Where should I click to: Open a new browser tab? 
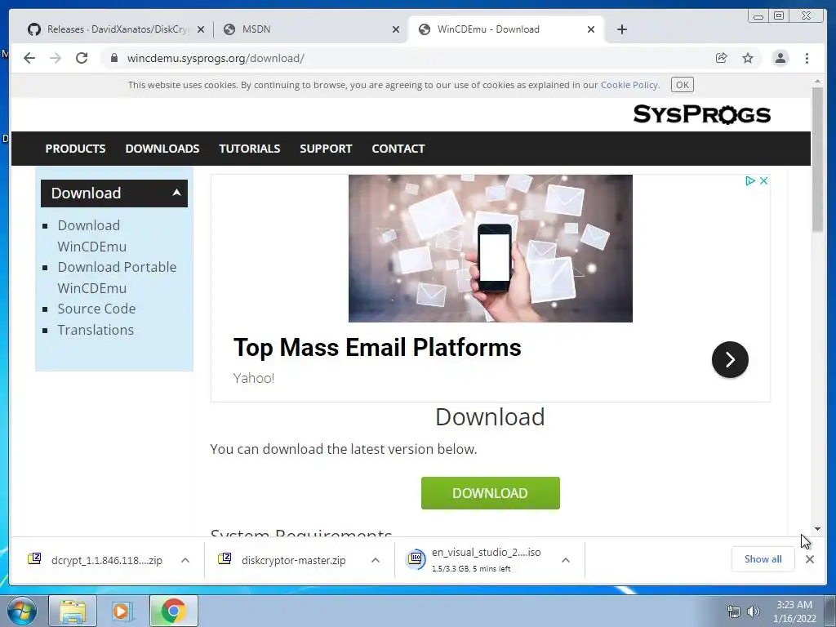(621, 29)
